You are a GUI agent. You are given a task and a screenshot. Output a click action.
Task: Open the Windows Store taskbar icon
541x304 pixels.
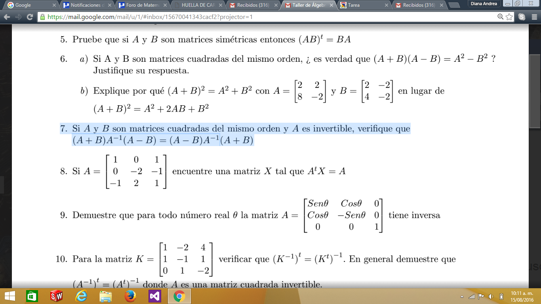point(32,296)
